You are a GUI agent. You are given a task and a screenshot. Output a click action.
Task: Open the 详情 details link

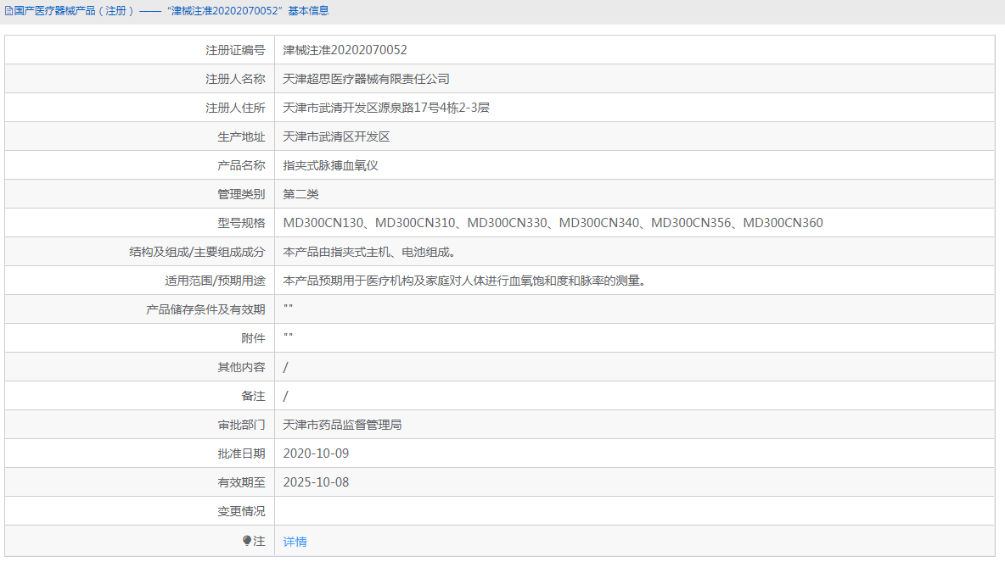click(x=295, y=541)
